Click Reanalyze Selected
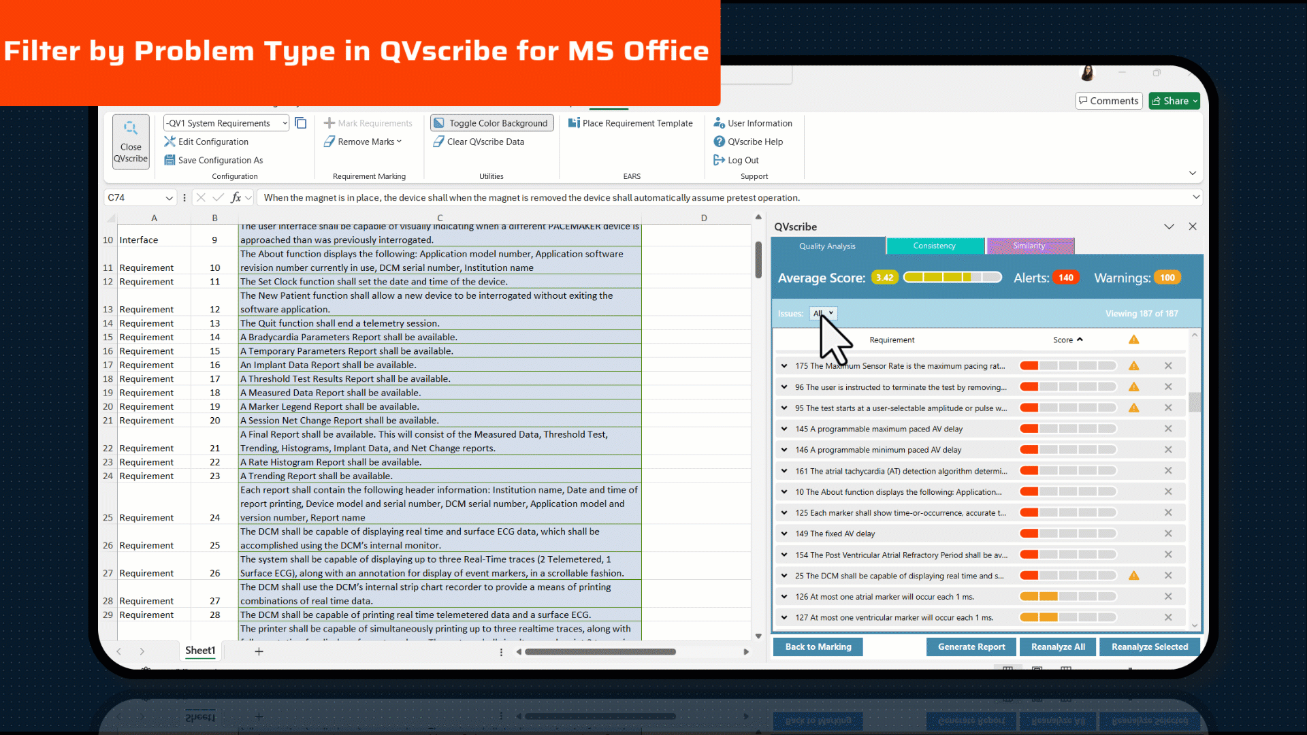 (x=1150, y=647)
